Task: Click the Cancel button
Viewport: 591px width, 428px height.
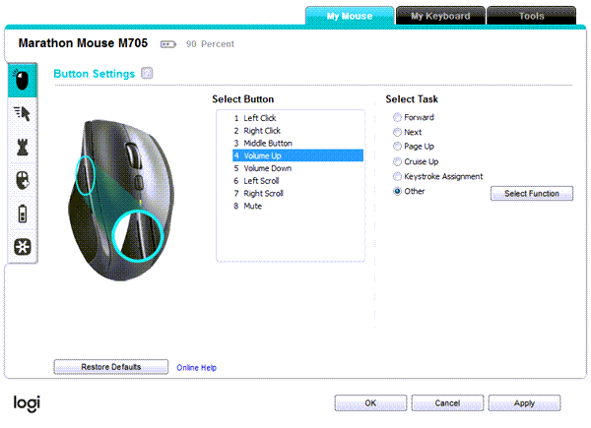Action: [447, 403]
